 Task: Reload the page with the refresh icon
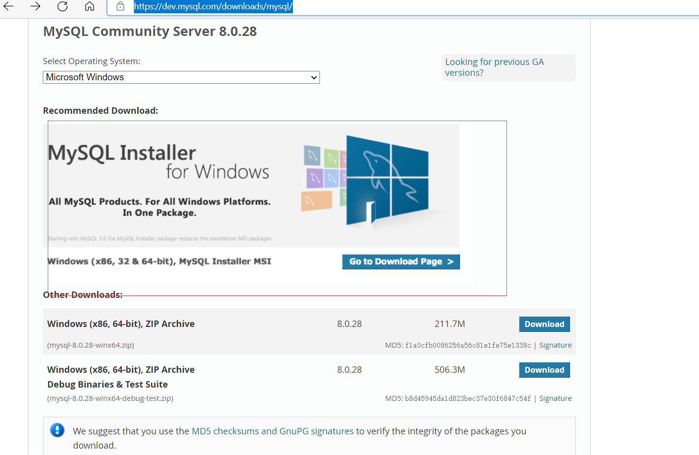pyautogui.click(x=63, y=6)
